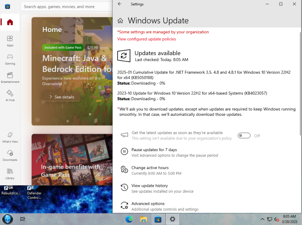Click Pause updates for 7 days
This screenshot has width=302, height=225.
click(x=154, y=150)
